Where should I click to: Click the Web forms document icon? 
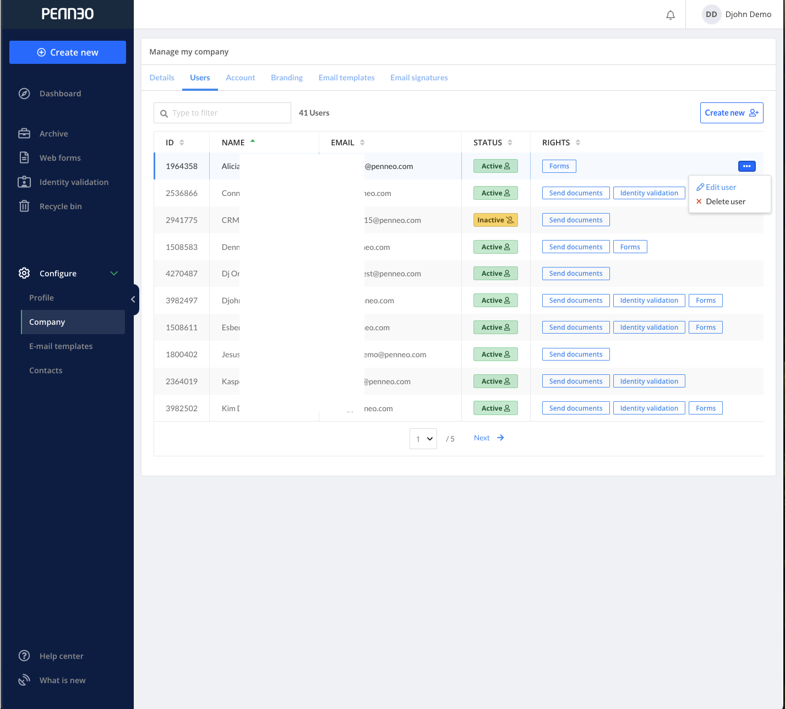(24, 158)
